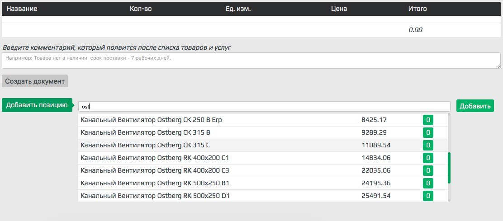The image size is (503, 221).
Task: Click the green Добавить button
Action: [475, 106]
